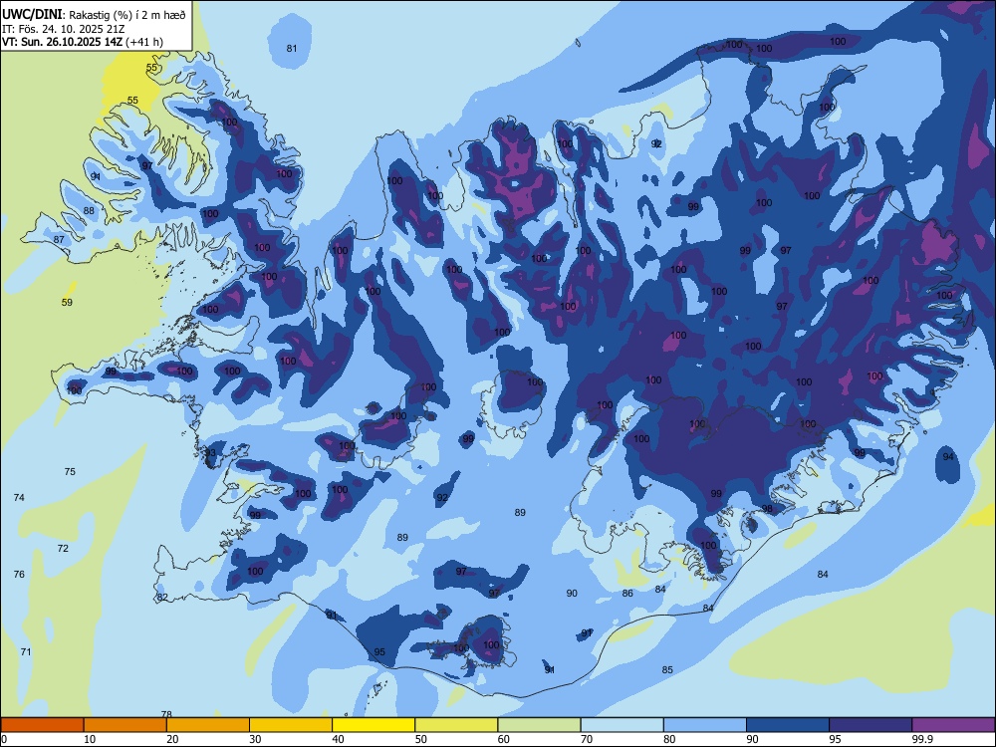Click the '70' legend scale label

[587, 739]
